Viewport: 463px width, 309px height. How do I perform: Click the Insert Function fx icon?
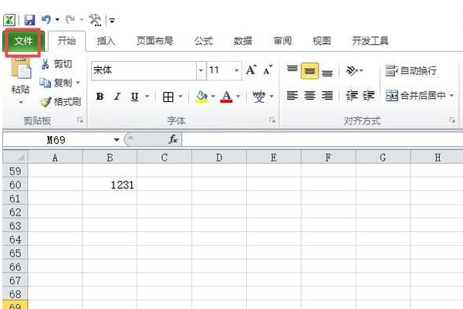[x=174, y=139]
